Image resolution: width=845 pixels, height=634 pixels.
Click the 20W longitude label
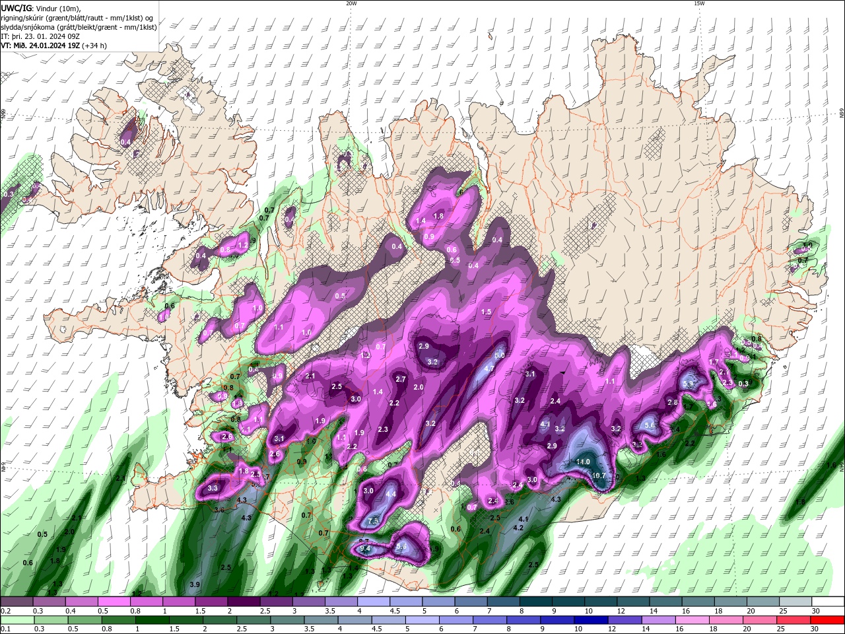pyautogui.click(x=351, y=3)
